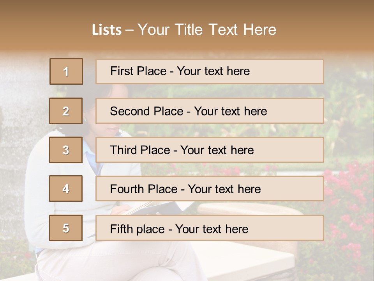Select the Your Title Text Here heading
Image resolution: width=374 pixels, height=281 pixels.
(206, 30)
